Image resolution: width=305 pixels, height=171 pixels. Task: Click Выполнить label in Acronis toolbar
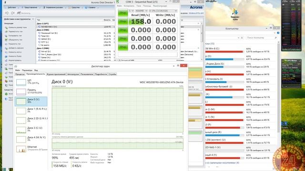point(25,13)
